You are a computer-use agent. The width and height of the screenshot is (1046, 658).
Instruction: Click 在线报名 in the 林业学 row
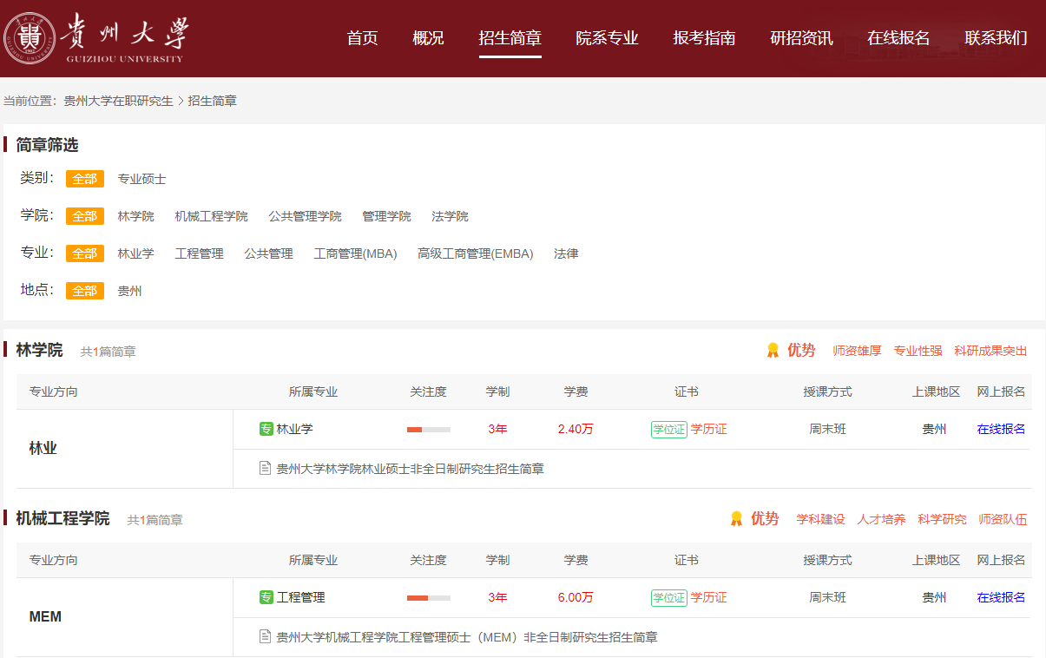(x=1001, y=429)
